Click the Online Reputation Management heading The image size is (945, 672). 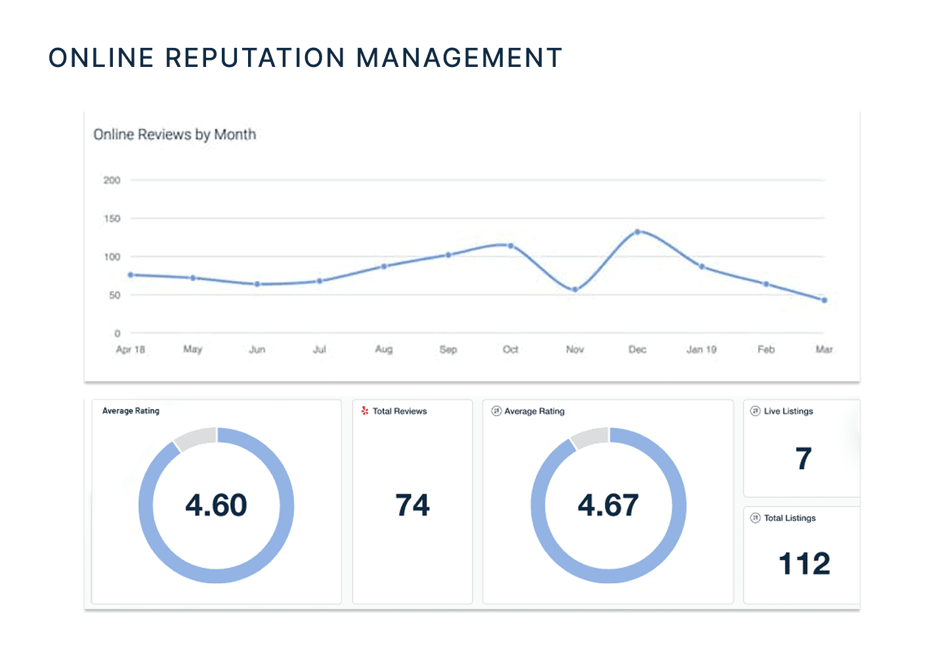[x=305, y=58]
